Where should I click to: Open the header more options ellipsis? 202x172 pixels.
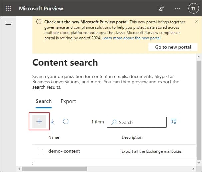point(178,9)
